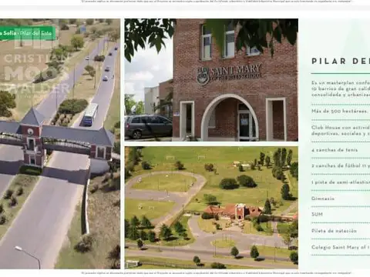This screenshot has width=370, height=277.
Task: Select the 'SUM' list entry
Action: (x=317, y=214)
